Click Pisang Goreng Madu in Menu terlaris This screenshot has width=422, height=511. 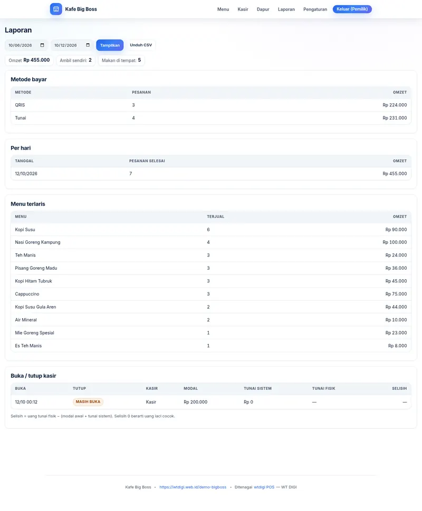coord(36,268)
